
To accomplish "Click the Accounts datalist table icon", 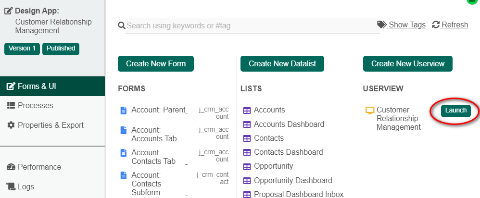I will coord(247,111).
